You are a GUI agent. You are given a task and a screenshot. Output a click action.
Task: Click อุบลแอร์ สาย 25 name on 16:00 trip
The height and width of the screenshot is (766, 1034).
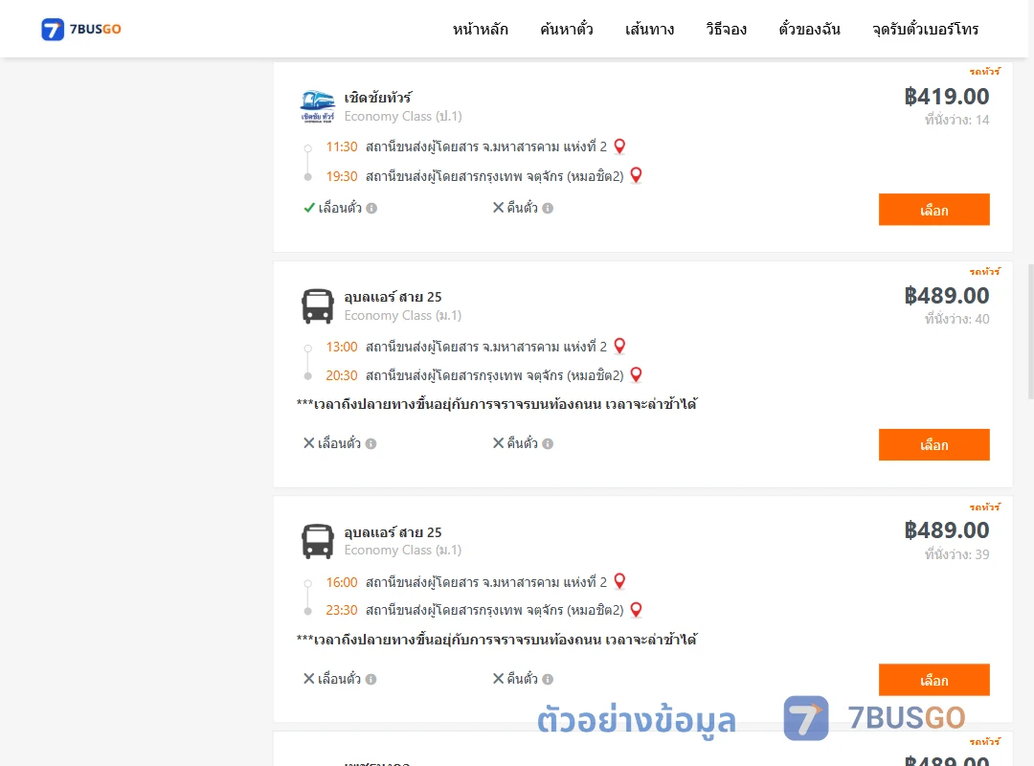393,532
